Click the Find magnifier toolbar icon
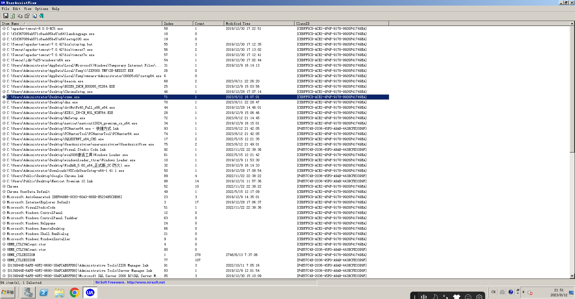The height and width of the screenshot is (299, 575). [34, 15]
